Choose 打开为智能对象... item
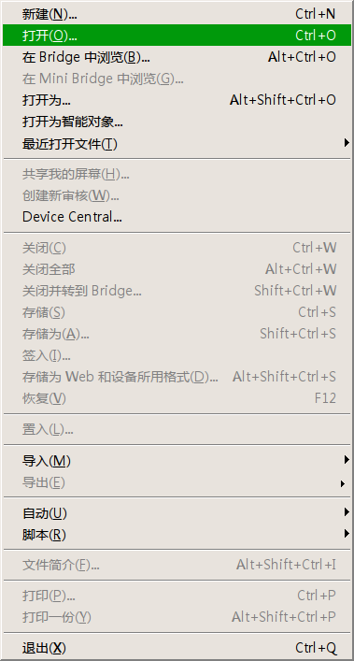This screenshot has width=354, height=661. point(177,122)
